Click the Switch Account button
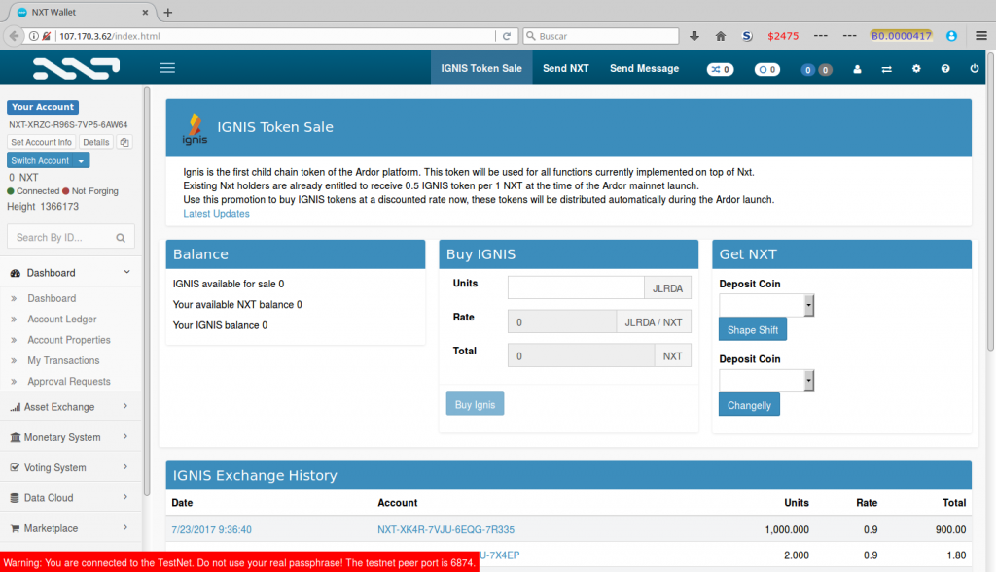 40,161
